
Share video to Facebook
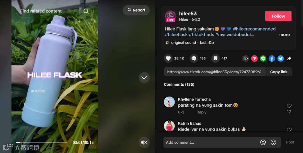[x=272, y=58]
